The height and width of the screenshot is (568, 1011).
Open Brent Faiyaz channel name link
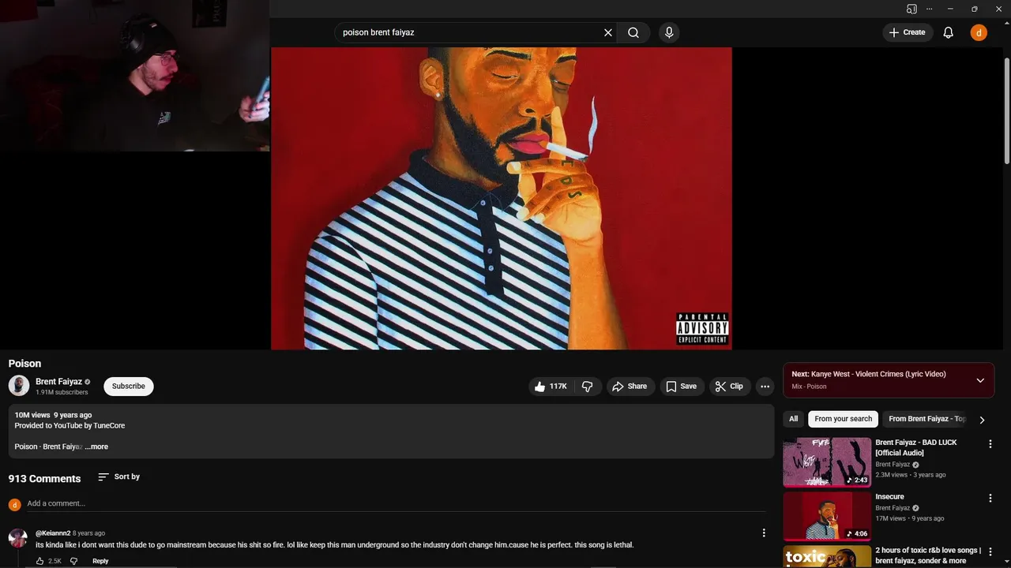[x=58, y=382]
